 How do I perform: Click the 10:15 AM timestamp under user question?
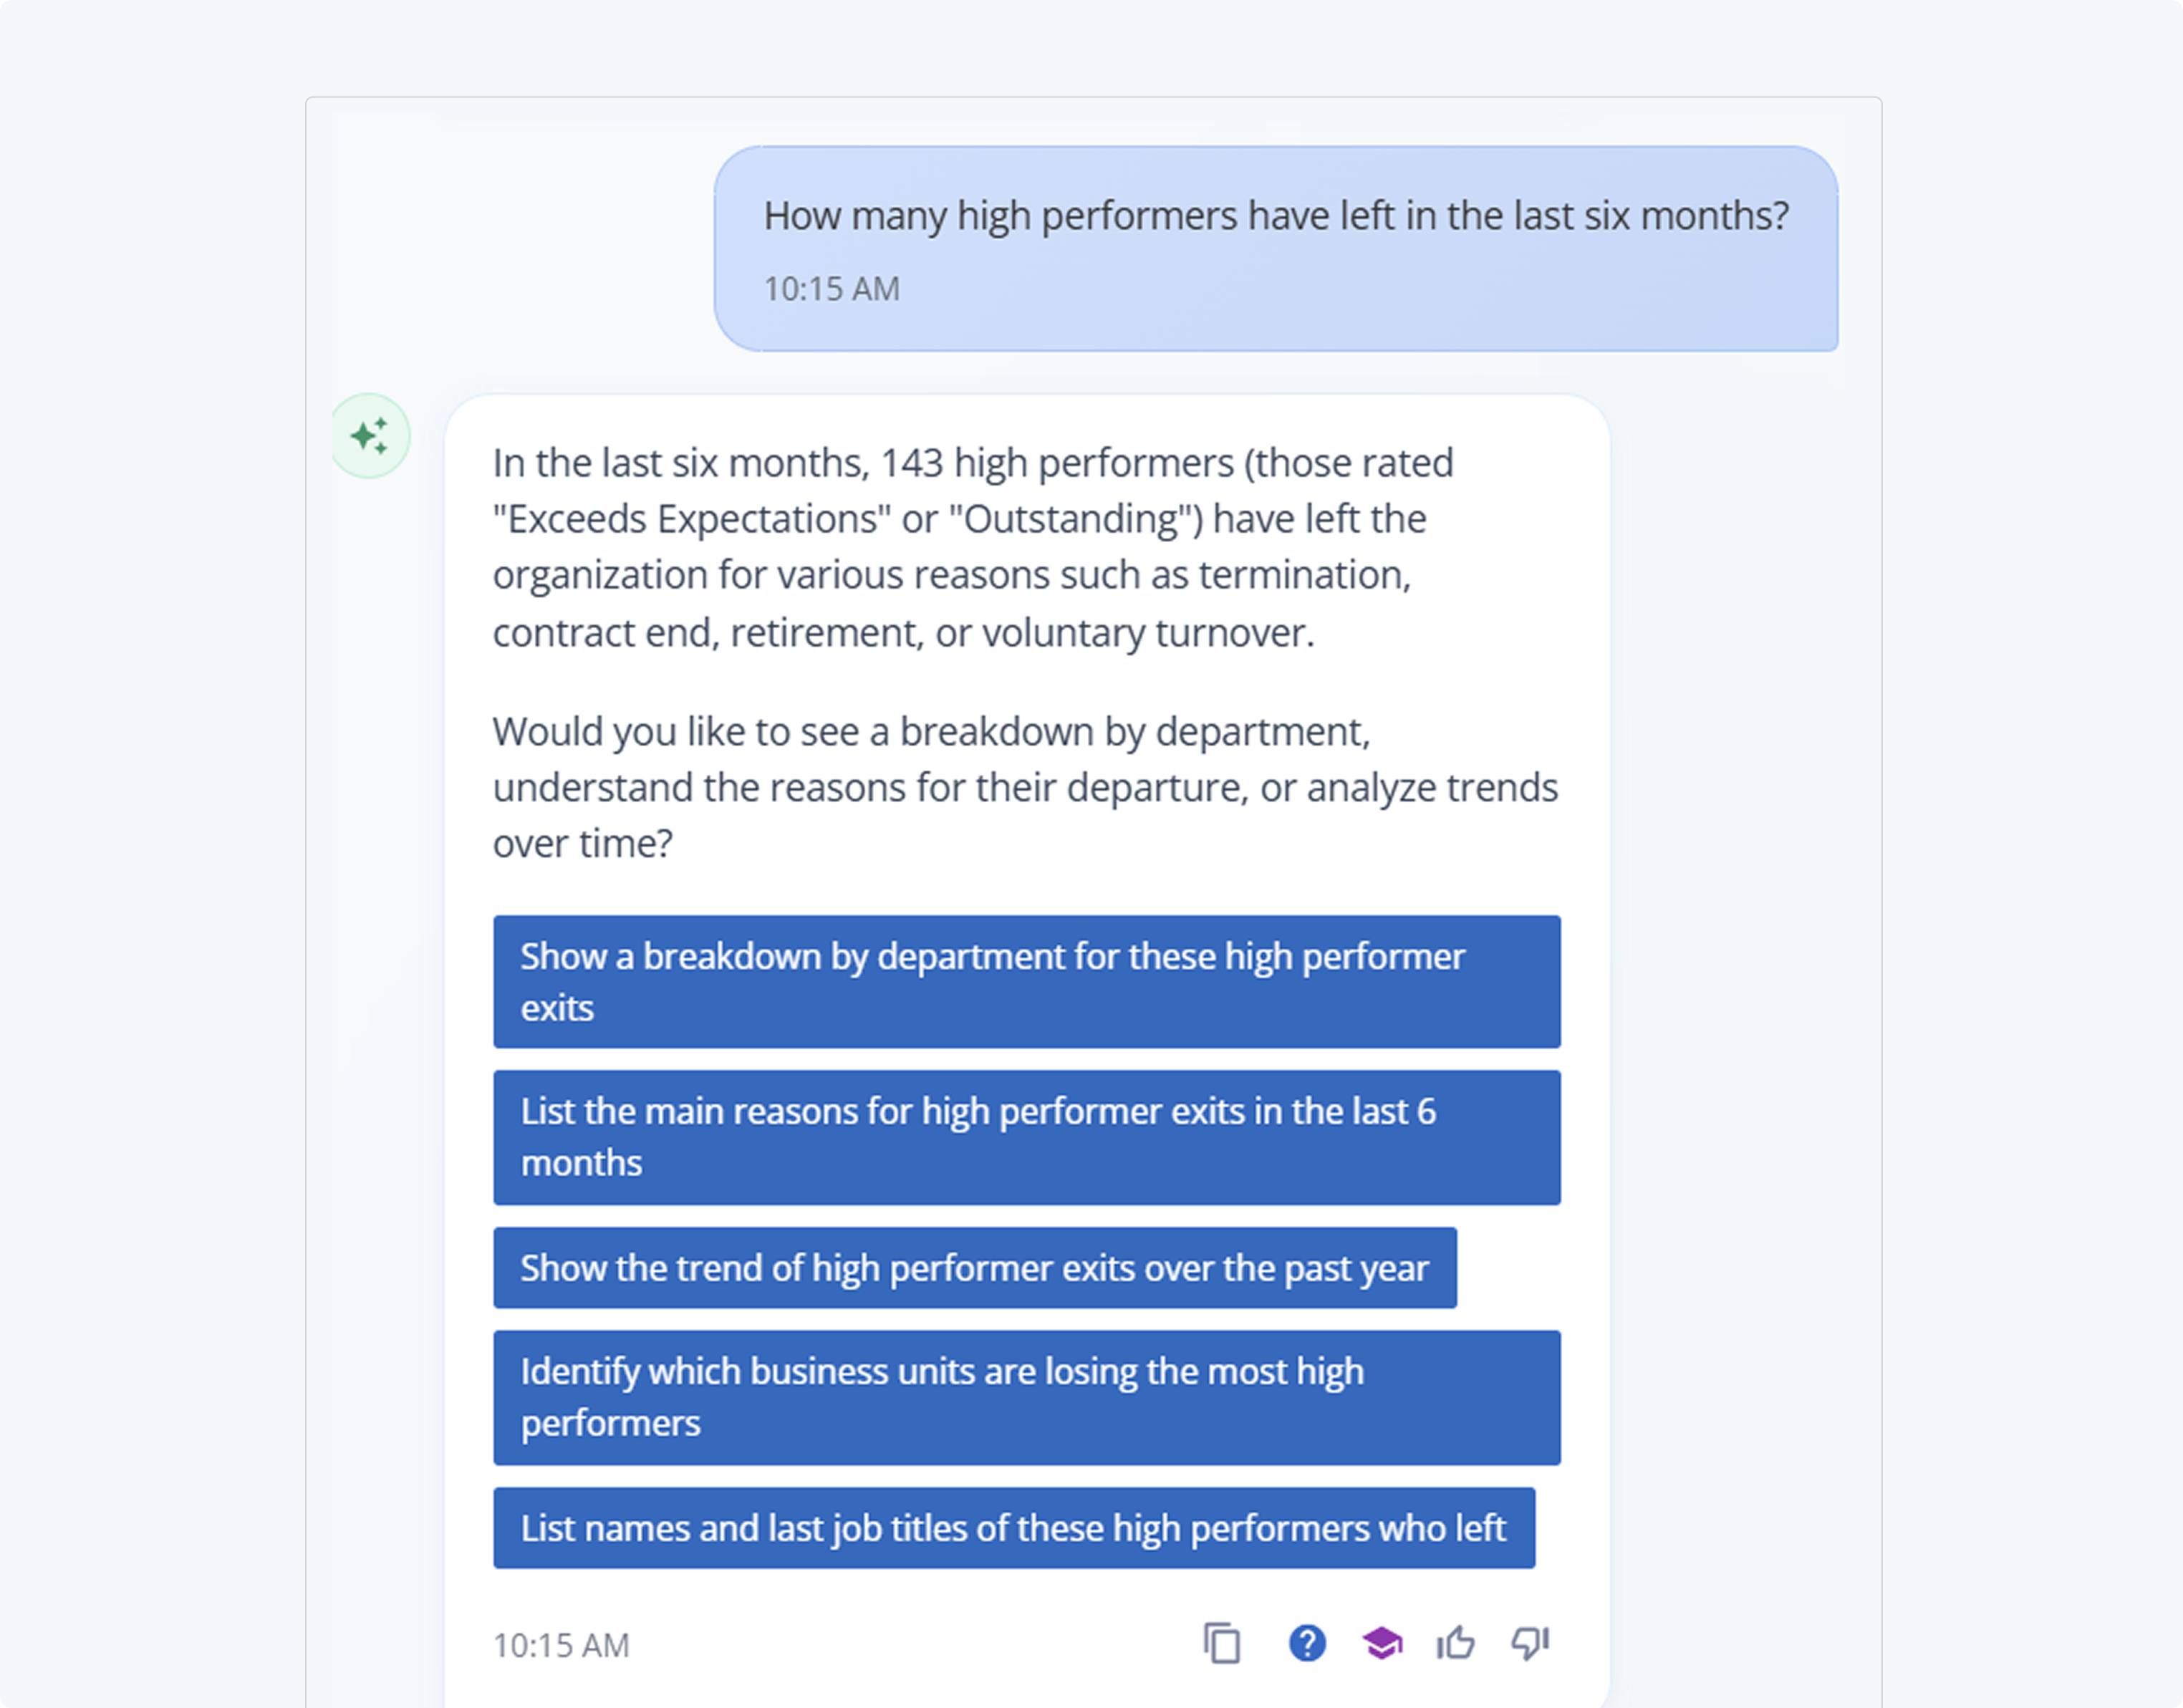click(x=832, y=289)
